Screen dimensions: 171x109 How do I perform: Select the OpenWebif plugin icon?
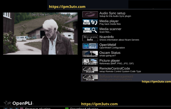tap(90, 46)
